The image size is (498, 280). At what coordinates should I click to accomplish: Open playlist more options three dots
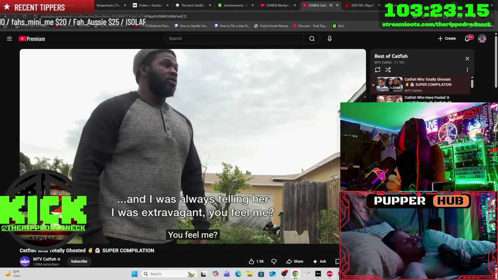click(x=467, y=70)
